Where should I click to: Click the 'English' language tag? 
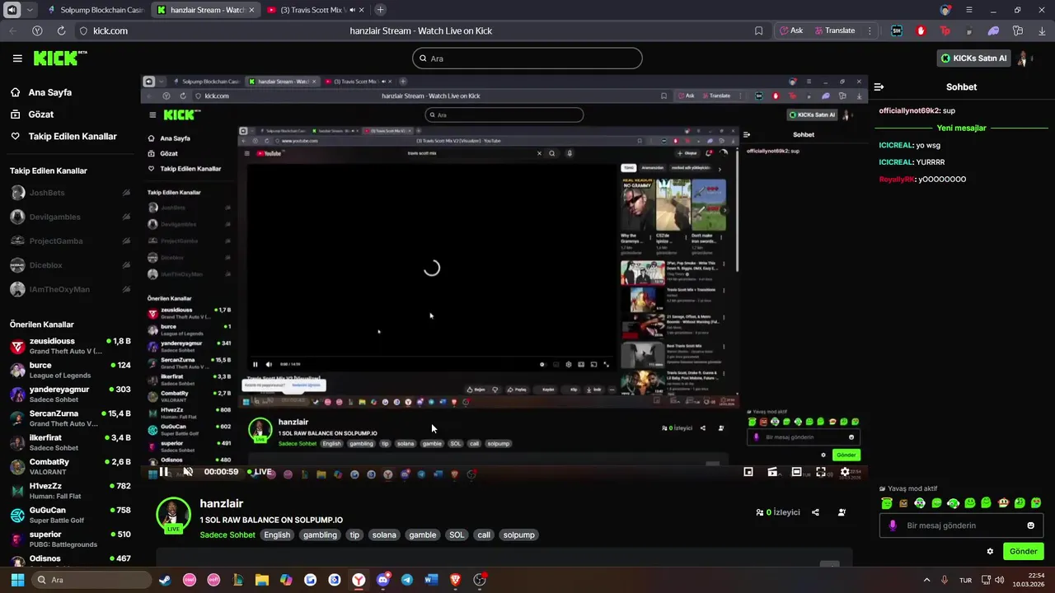277,535
